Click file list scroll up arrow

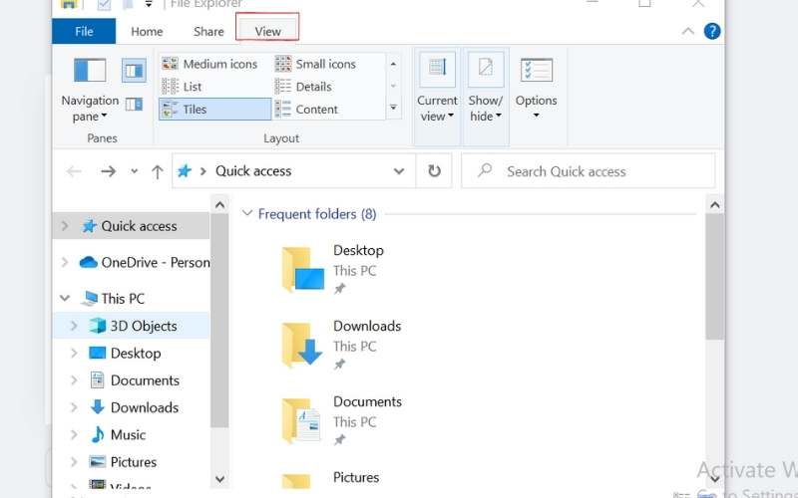714,205
